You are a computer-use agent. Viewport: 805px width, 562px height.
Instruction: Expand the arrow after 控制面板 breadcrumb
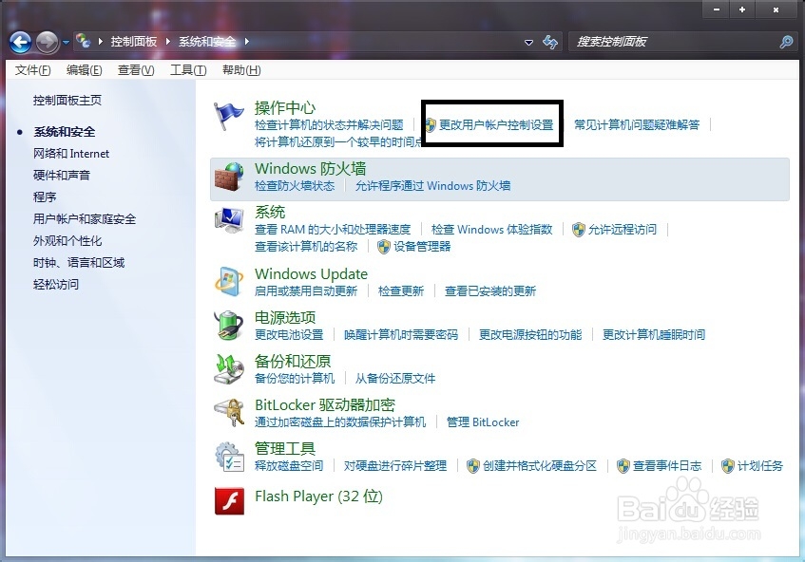pos(167,42)
